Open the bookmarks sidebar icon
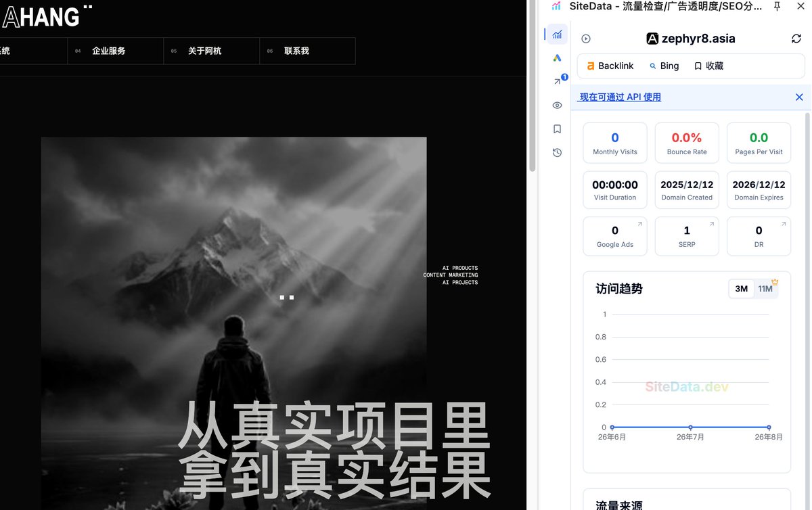The width and height of the screenshot is (812, 510). [x=557, y=129]
